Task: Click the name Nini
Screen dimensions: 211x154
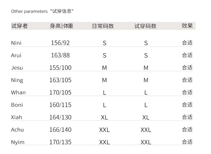Action: point(16,43)
